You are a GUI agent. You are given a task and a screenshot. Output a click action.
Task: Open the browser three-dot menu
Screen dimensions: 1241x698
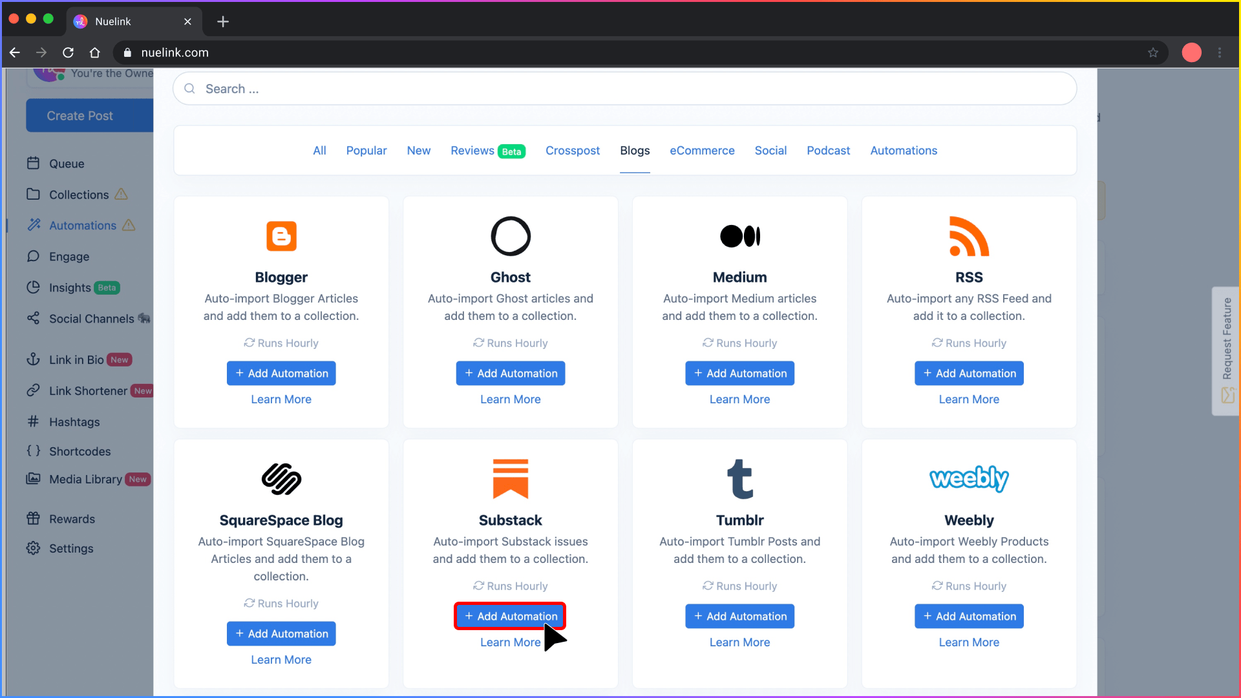coord(1220,52)
